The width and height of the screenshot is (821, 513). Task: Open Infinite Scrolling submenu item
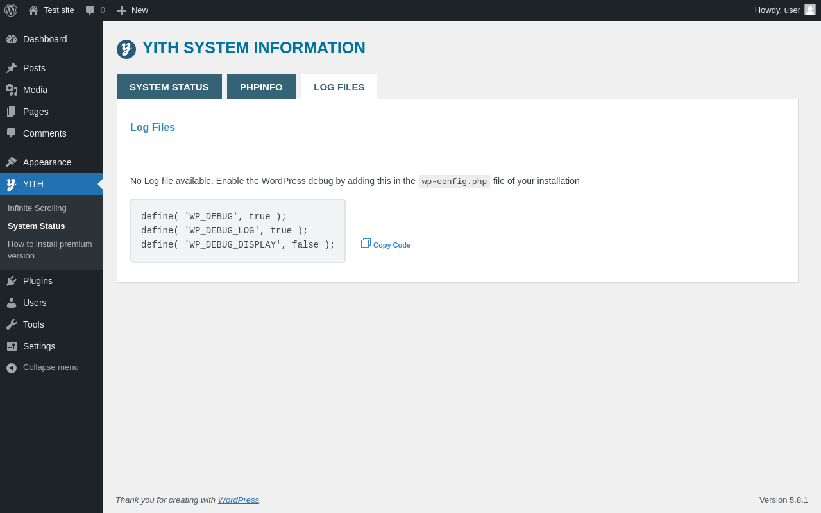pyautogui.click(x=37, y=208)
